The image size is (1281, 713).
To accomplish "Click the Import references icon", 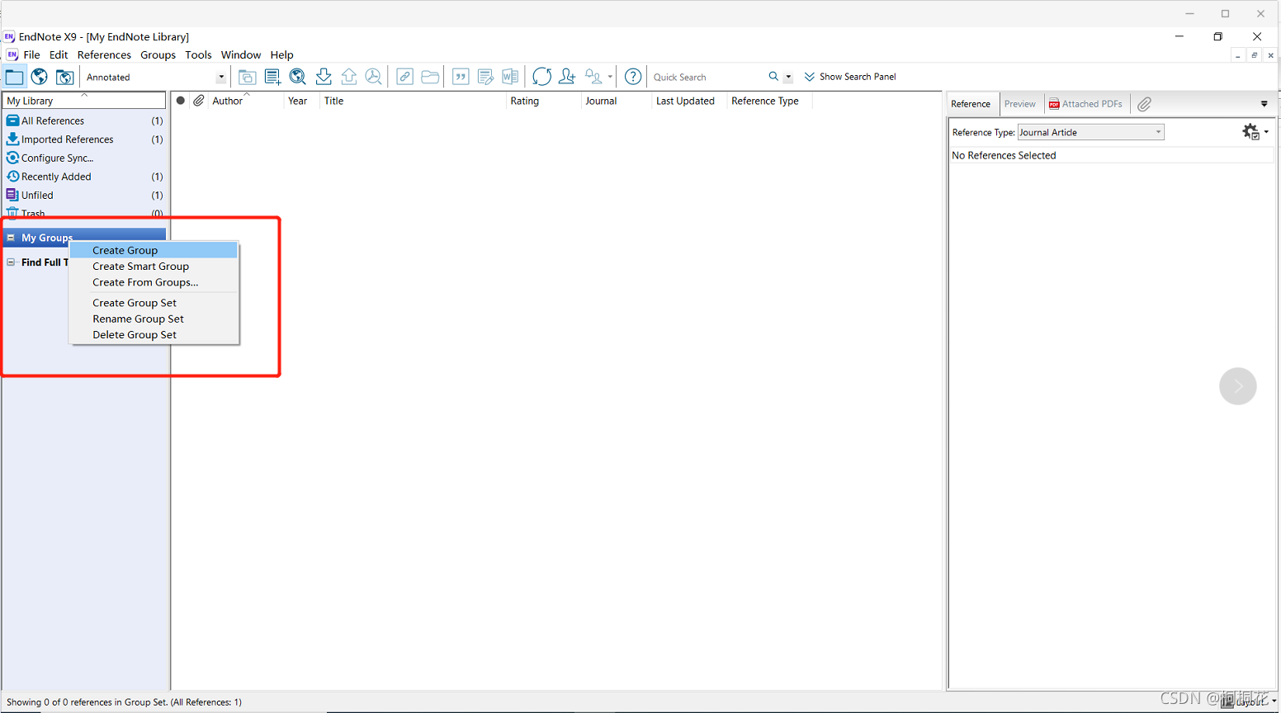I will pos(324,76).
